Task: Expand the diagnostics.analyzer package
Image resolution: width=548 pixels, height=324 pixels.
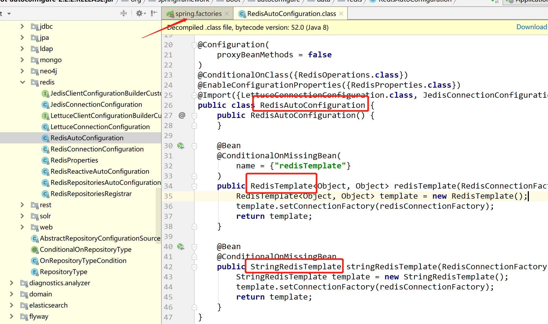Action: [12, 283]
